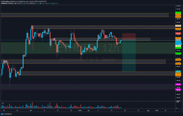Select the orange 215.66 price label

click(178, 60)
